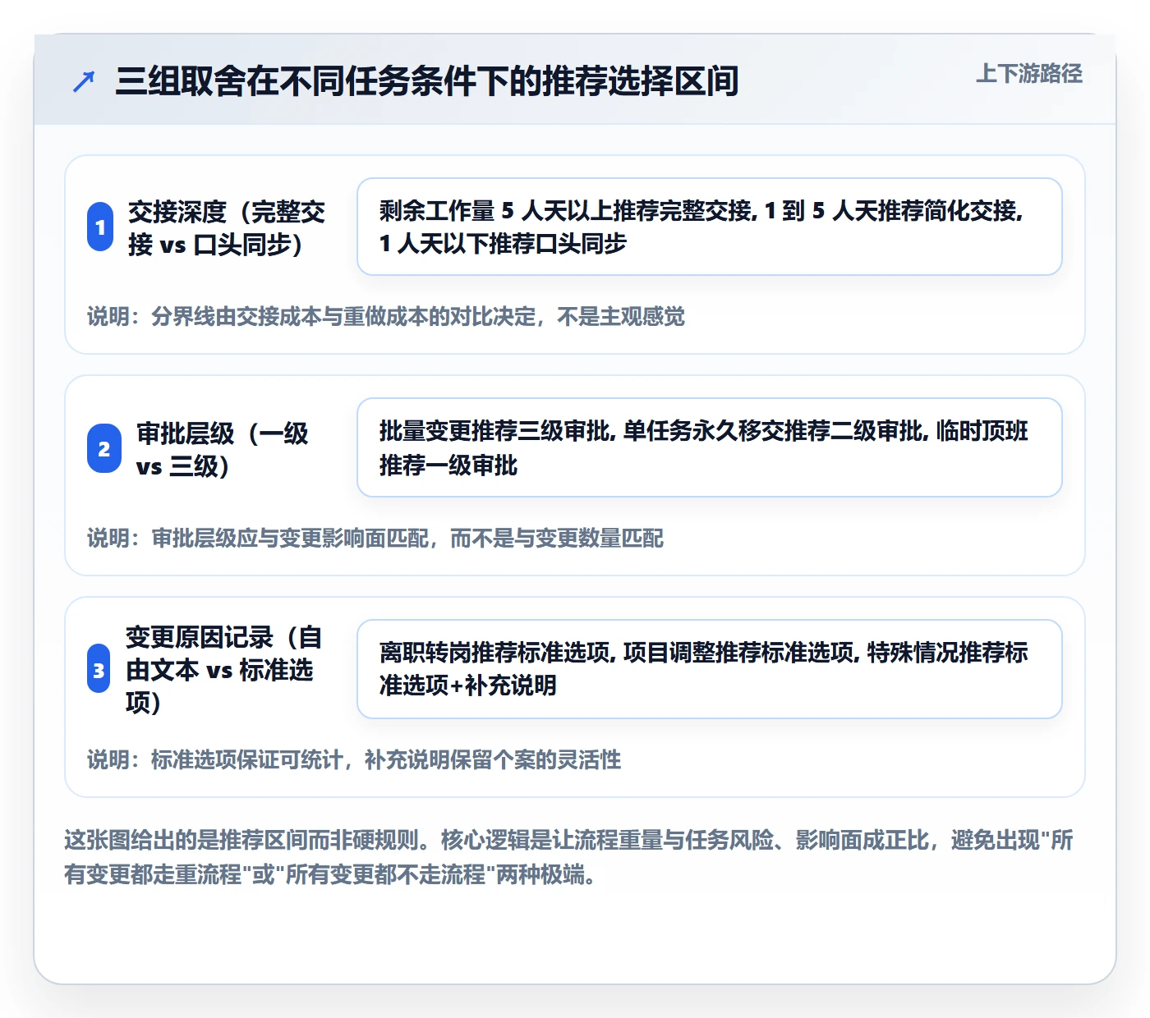The width and height of the screenshot is (1150, 1018).
Task: Select the 变更原因记录（自由文本 vs 标准选项）label
Action: pyautogui.click(x=223, y=669)
